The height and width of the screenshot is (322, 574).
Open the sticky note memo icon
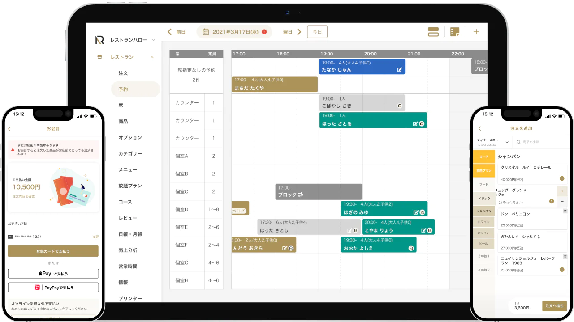click(455, 32)
